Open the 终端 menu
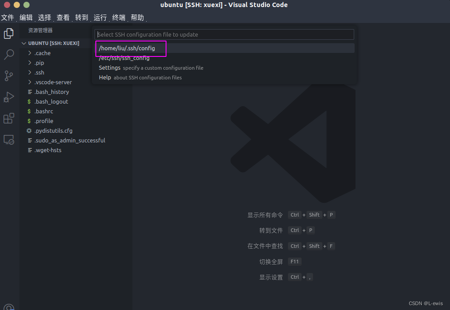Viewport: 450px width, 310px height. point(119,18)
